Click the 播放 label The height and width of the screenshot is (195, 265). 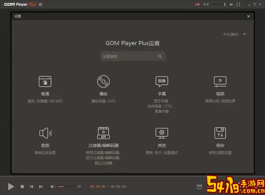click(103, 94)
